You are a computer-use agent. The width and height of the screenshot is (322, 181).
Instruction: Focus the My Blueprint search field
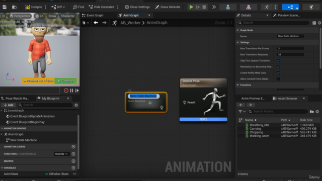(x=45, y=105)
